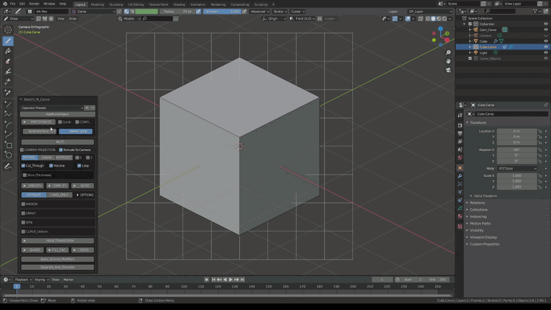Enable the MIRROR checkbox
The image size is (551, 310).
pos(23,204)
